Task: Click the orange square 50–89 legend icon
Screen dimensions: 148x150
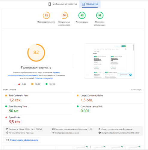Action: pos(32,84)
